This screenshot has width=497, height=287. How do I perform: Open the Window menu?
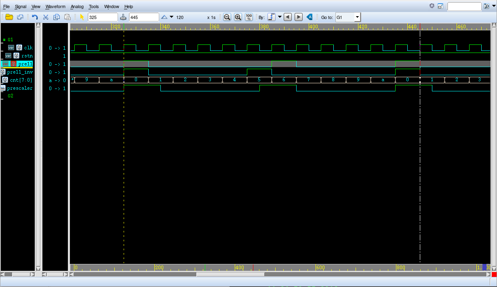[112, 6]
